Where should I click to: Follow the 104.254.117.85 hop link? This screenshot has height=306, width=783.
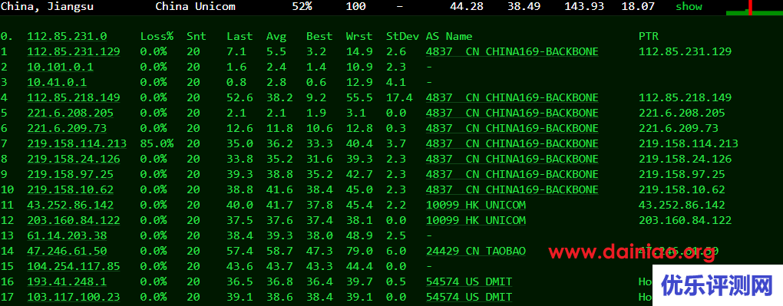[74, 266]
